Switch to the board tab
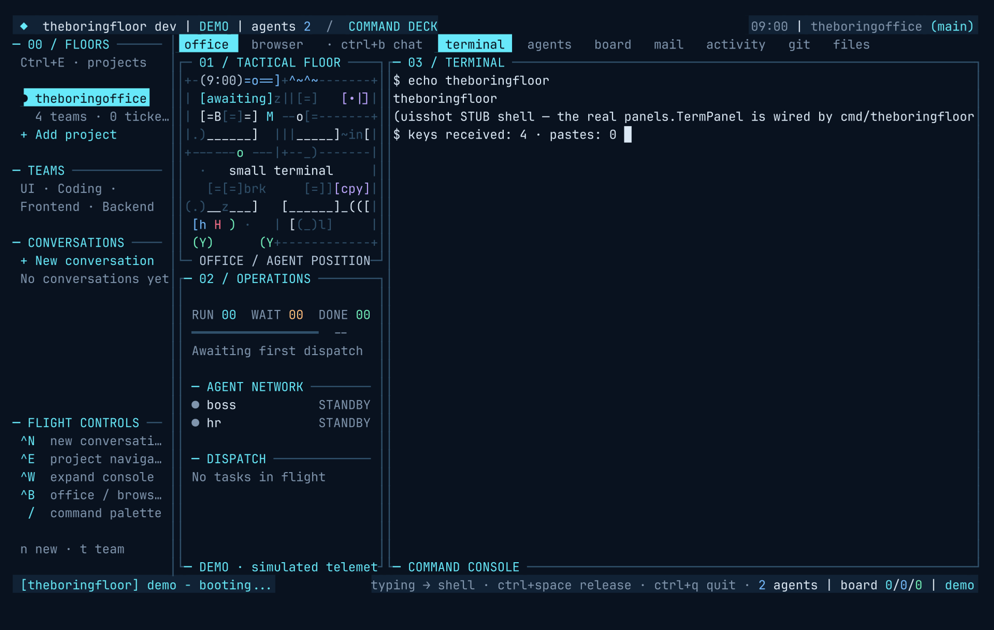This screenshot has height=630, width=994. (x=612, y=45)
